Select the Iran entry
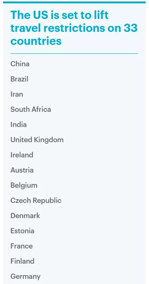This screenshot has width=149, height=284. [x=17, y=94]
